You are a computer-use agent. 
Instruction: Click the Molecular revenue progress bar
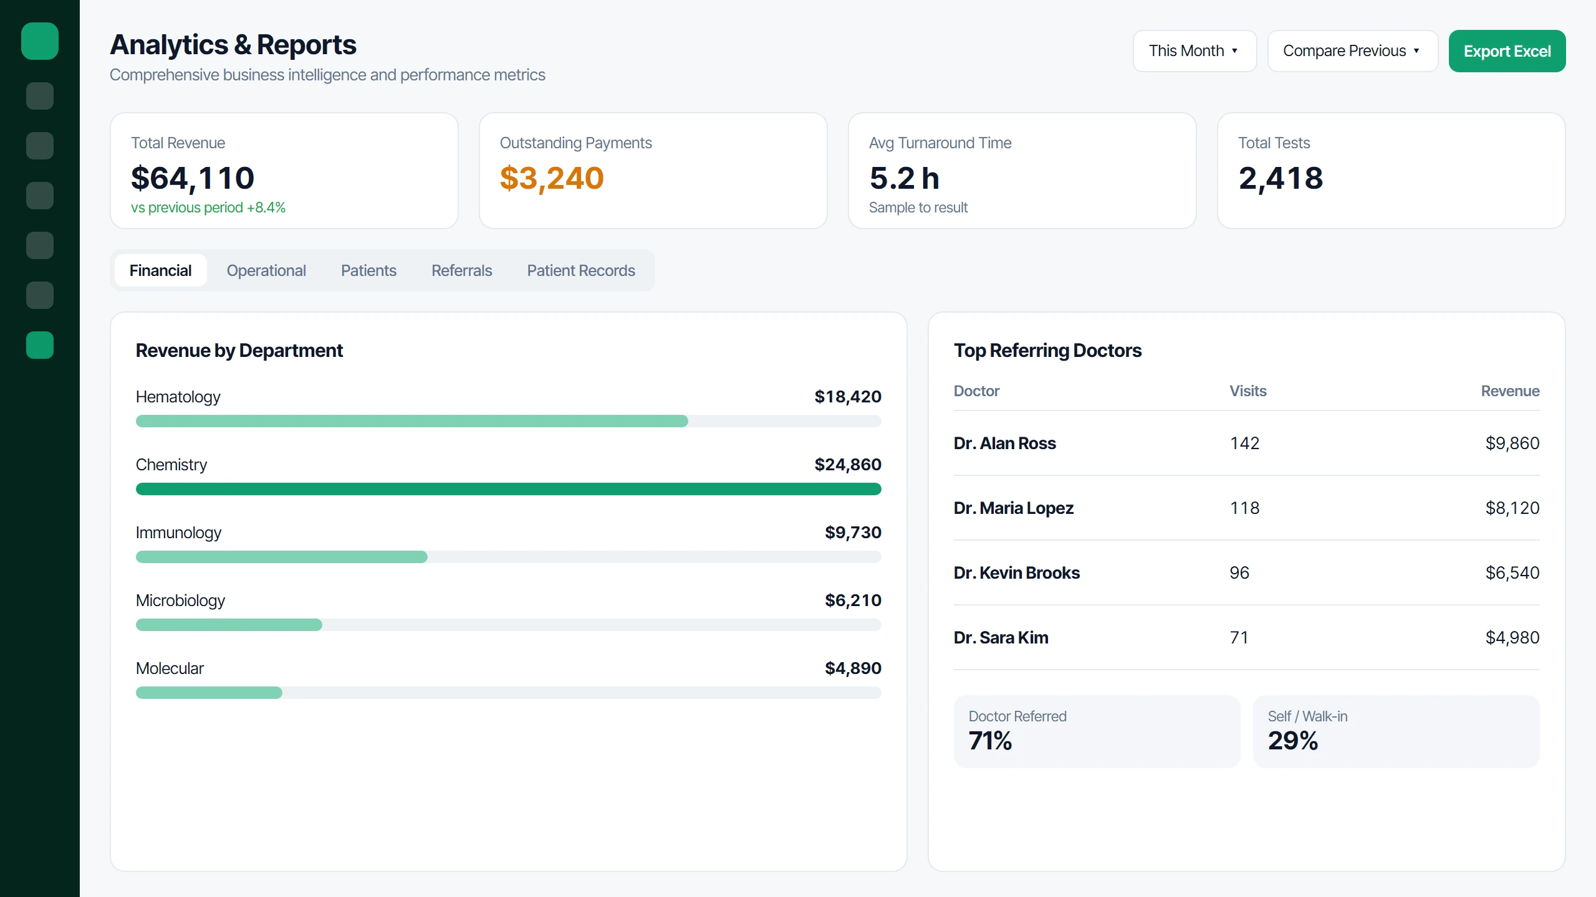pos(509,693)
